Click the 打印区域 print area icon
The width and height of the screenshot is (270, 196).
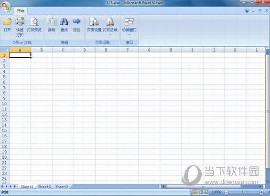[x=110, y=21]
